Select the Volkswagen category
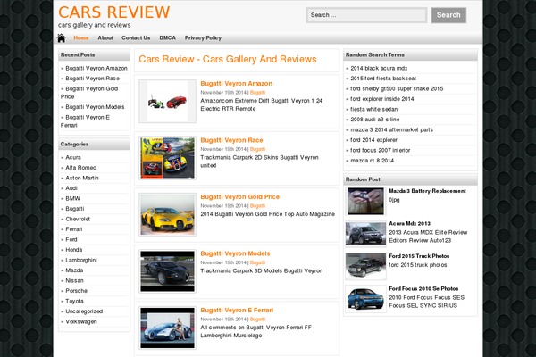This screenshot has height=357, width=536. (81, 321)
